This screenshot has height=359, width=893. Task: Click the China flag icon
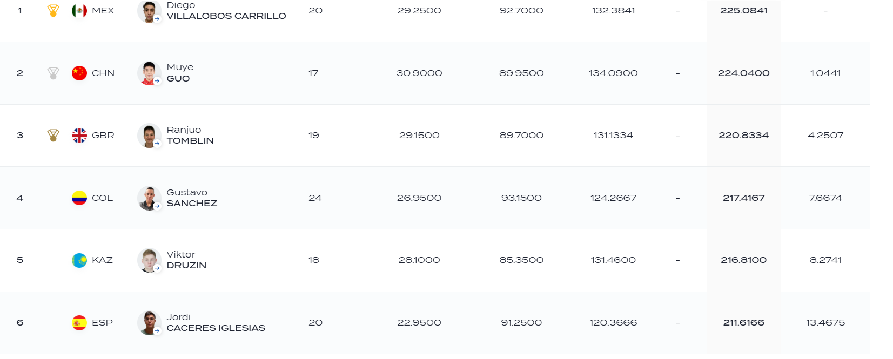pyautogui.click(x=79, y=73)
